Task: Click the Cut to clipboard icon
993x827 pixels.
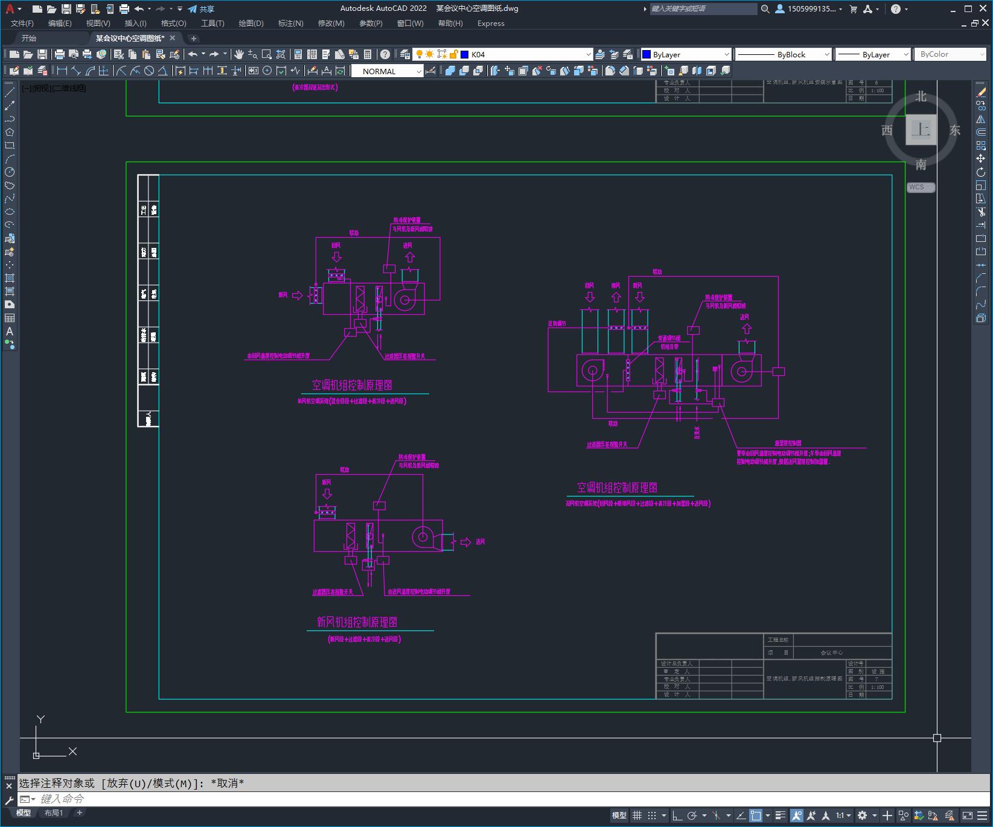Action: coord(120,54)
